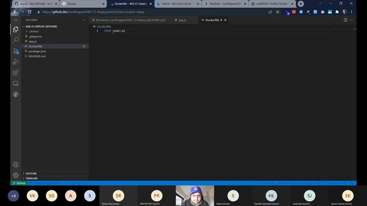Go back using browser back arrow

[15, 11]
